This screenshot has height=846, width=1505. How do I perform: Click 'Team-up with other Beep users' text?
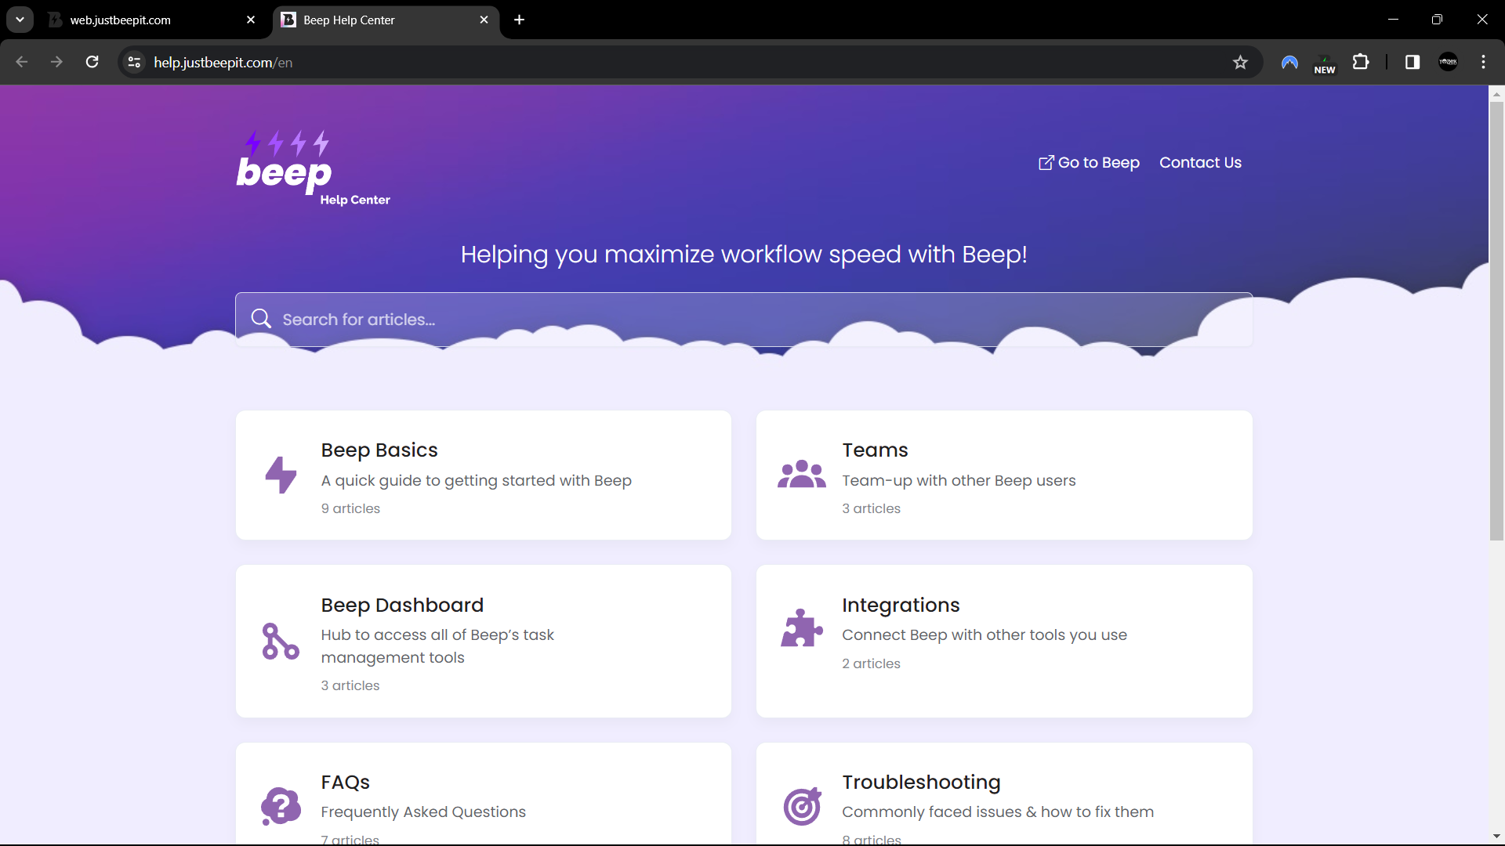click(959, 481)
